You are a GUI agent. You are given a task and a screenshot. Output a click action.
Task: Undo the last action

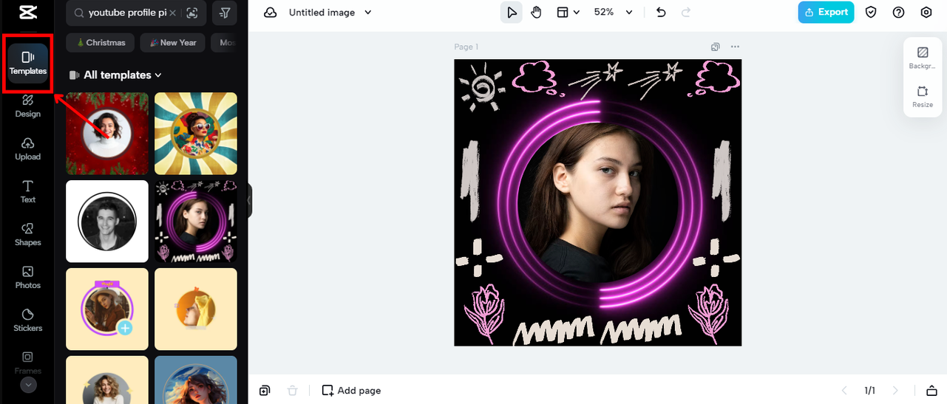tap(662, 13)
